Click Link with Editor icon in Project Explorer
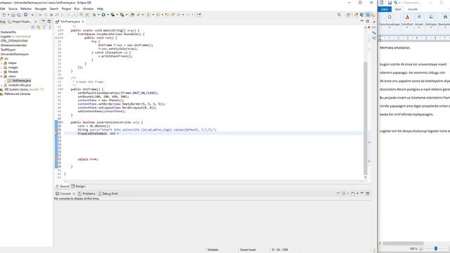The width and height of the screenshot is (450, 253). tap(39, 27)
